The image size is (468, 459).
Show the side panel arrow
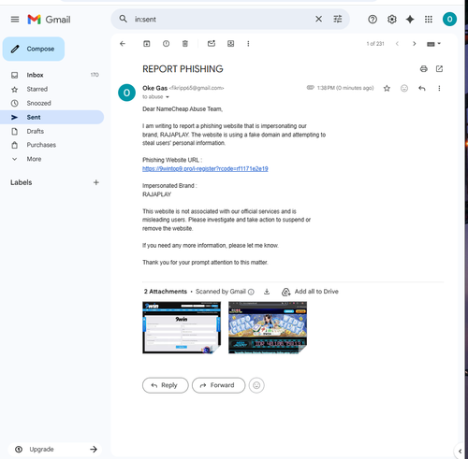coord(460,451)
